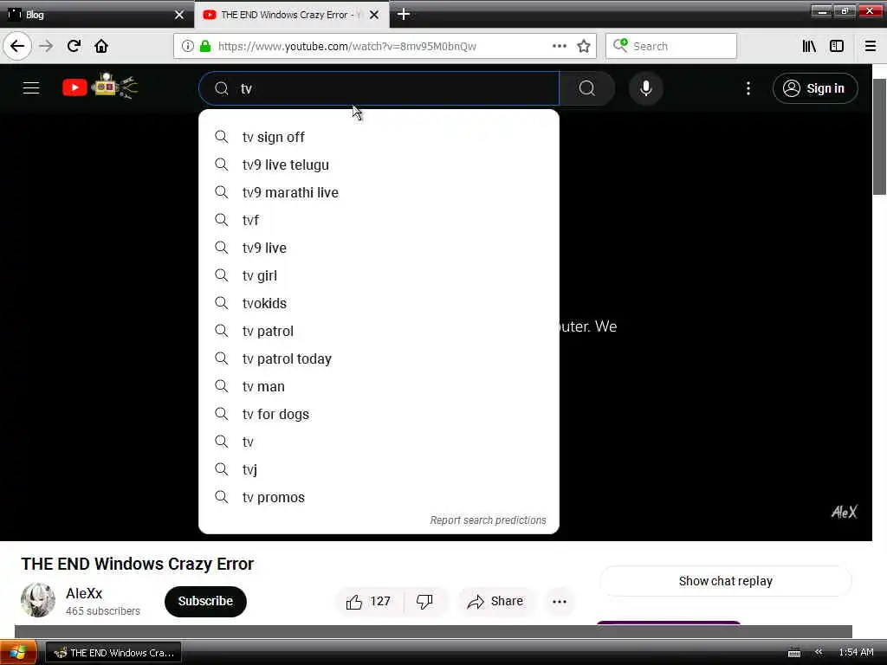The height and width of the screenshot is (665, 887).
Task: Choose the 'tv girl' suggestion
Action: point(379,275)
